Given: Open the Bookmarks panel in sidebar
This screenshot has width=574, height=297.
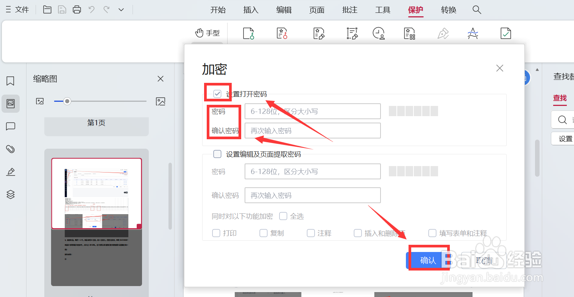Looking at the screenshot, I should tap(10, 81).
